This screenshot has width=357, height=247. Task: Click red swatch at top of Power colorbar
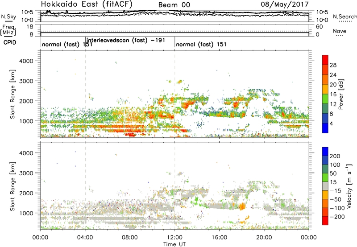(x=325, y=60)
